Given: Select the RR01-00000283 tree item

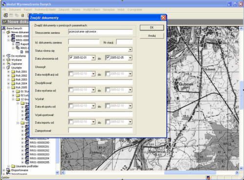Looking at the screenshot, I should [40, 155].
